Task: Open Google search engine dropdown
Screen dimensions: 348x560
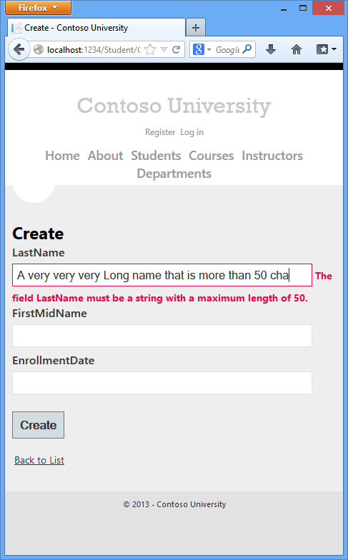Action: pos(202,50)
